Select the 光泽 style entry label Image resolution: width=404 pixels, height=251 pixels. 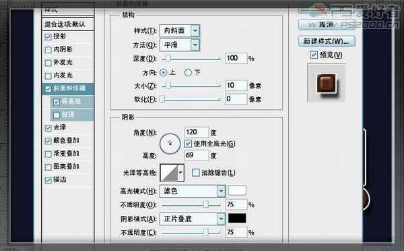(x=60, y=128)
